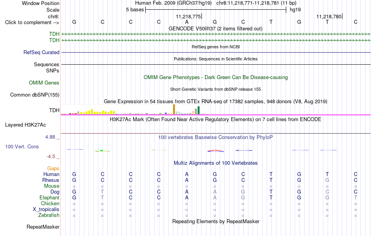Select the 'RefSeq Curated' track label

[41, 53]
